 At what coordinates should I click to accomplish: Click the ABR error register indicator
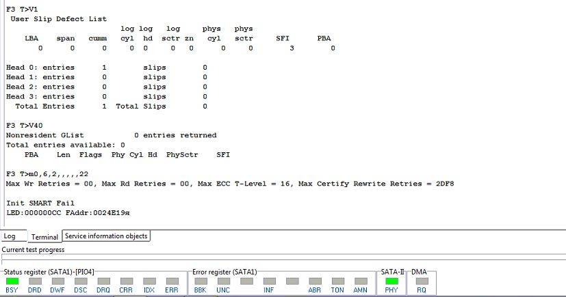(315, 281)
